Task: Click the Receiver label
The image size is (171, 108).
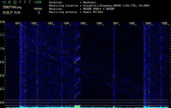Action: click(x=55, y=9)
